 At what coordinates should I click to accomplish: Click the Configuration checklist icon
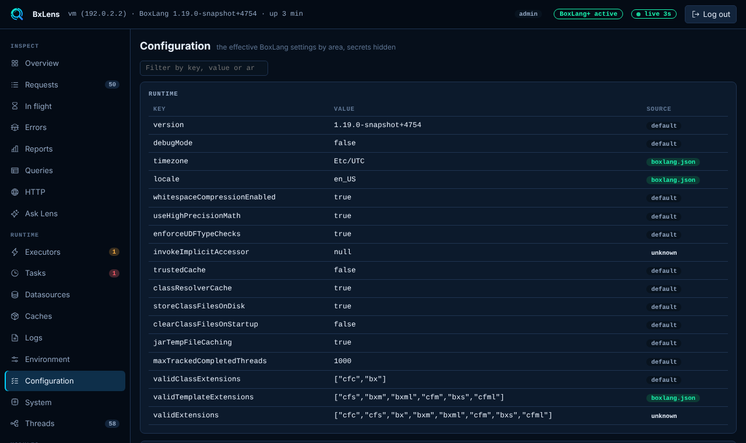tap(15, 381)
